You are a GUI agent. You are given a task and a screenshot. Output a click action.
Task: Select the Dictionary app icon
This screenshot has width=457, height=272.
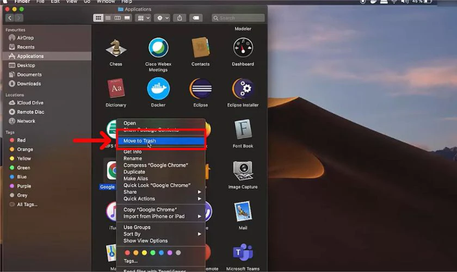(x=116, y=88)
